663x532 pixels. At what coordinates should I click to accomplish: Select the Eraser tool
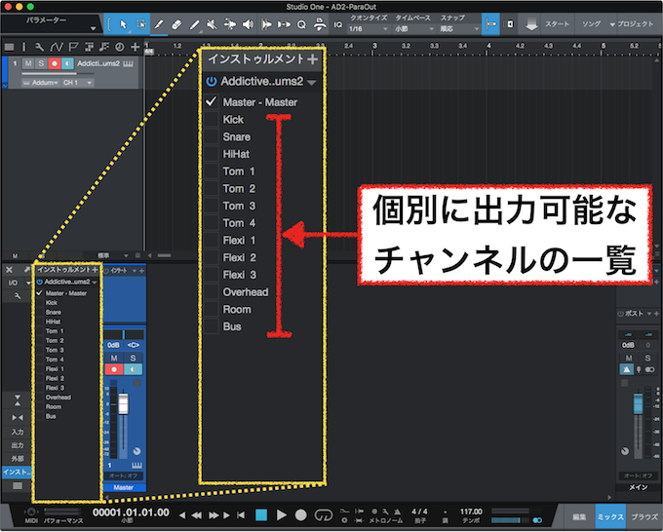point(176,24)
